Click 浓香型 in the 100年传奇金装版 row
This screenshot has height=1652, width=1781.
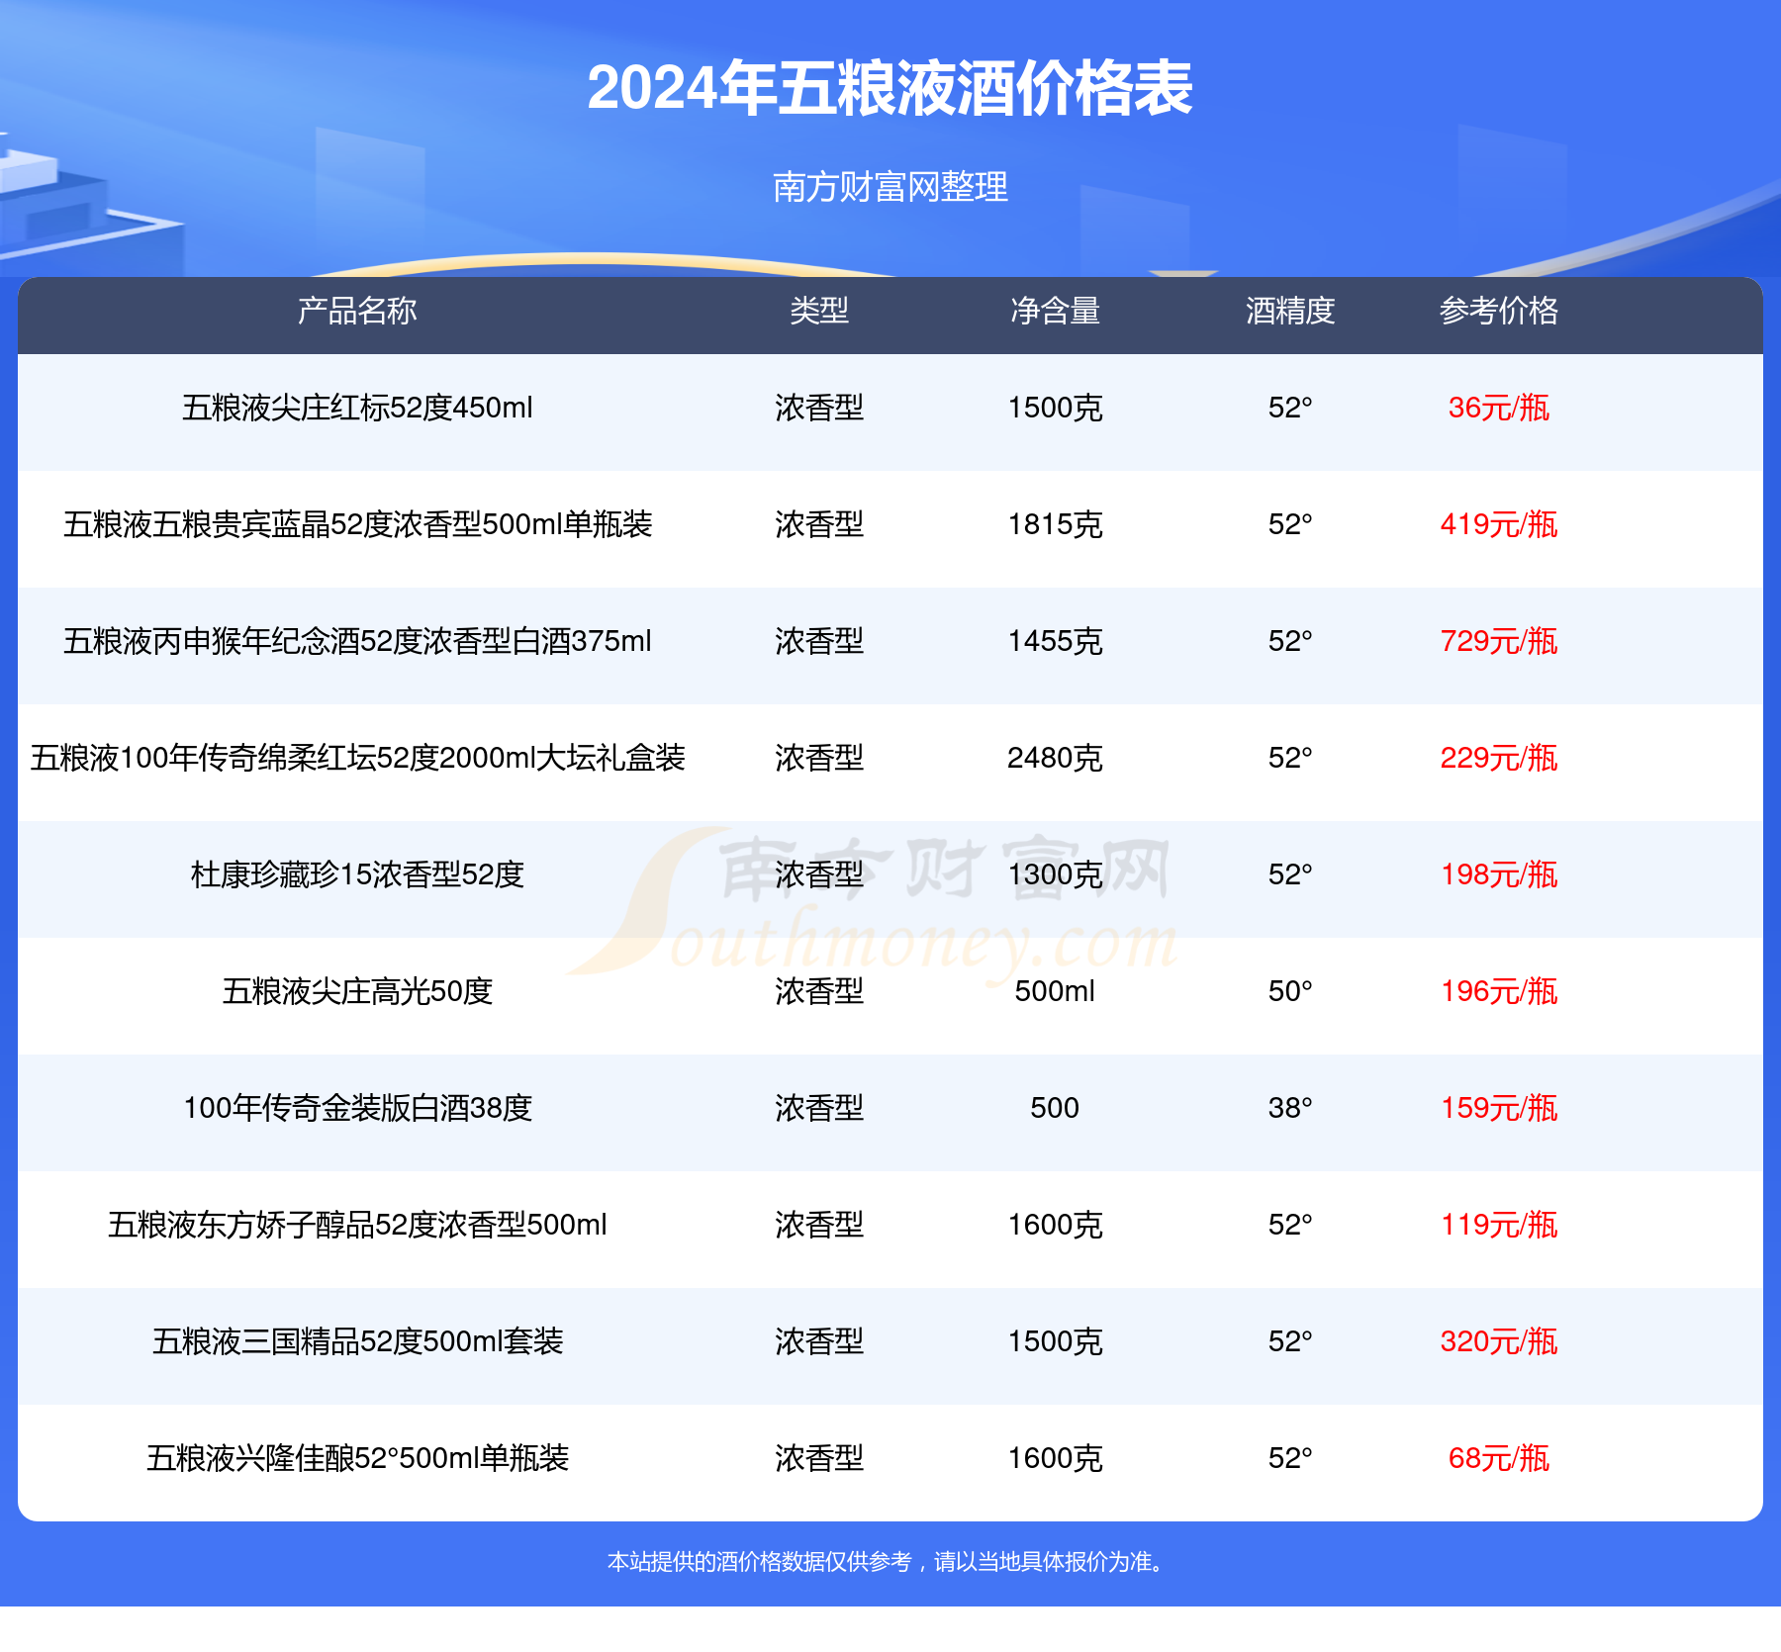819,1108
